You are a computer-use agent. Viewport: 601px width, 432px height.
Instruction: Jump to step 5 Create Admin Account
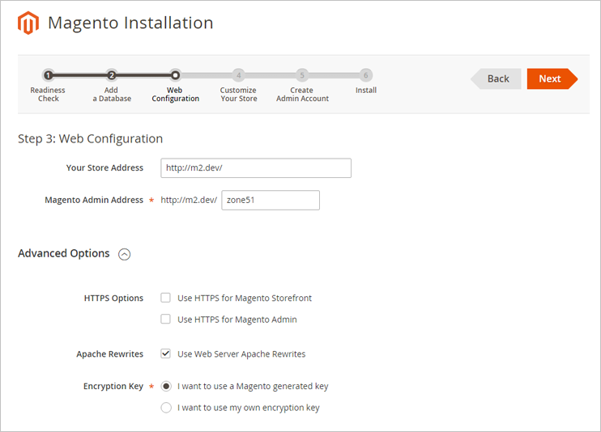point(302,75)
